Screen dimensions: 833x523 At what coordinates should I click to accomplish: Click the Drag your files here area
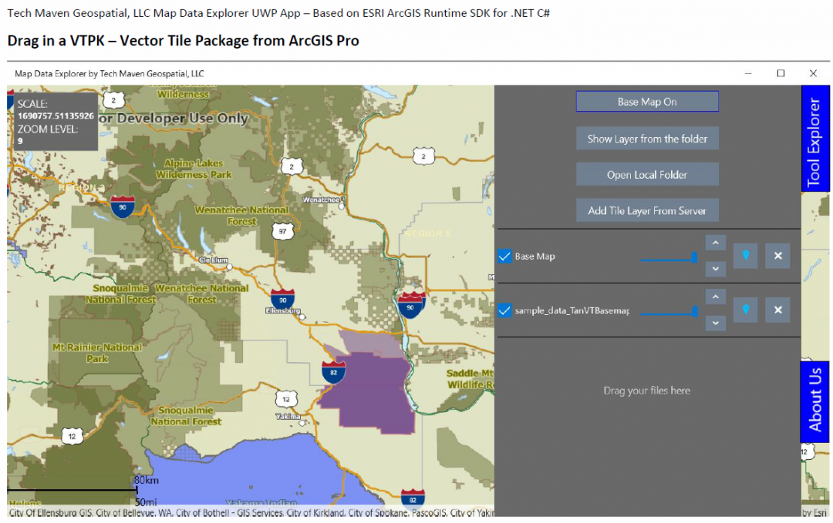[646, 391]
